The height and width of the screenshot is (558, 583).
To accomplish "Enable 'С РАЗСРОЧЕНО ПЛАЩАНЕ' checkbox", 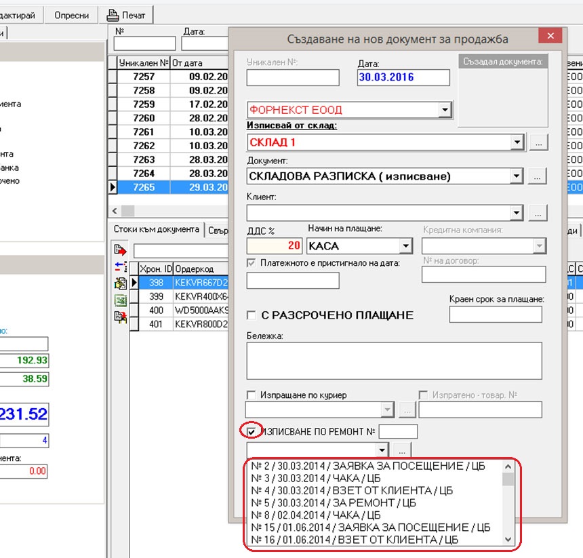I will coord(252,315).
